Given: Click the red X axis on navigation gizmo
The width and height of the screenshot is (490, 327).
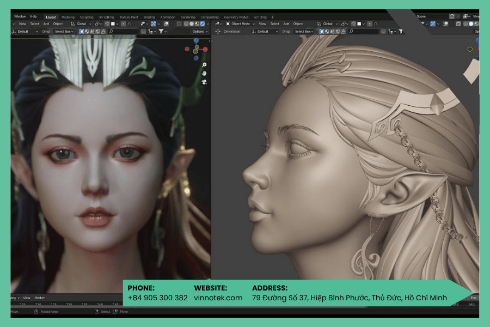Looking at the screenshot, I should click(205, 50).
